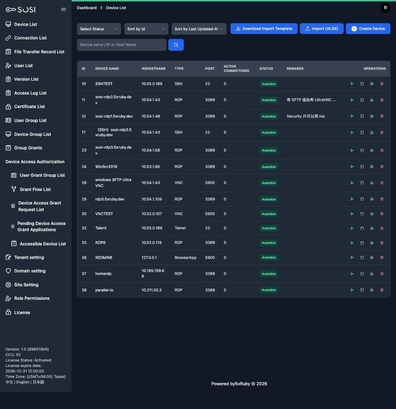The width and height of the screenshot is (396, 409).
Task: Click the trash icon in (SSH) sosi-rdp2.5xruby.dev row
Action: [382, 132]
